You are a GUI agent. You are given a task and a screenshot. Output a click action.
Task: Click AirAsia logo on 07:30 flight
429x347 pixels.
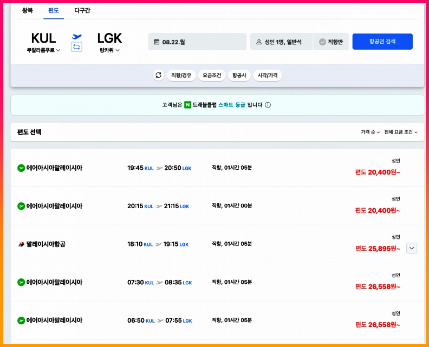pos(21,282)
